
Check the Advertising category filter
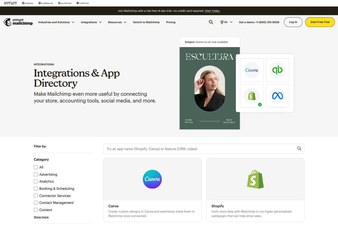36,174
